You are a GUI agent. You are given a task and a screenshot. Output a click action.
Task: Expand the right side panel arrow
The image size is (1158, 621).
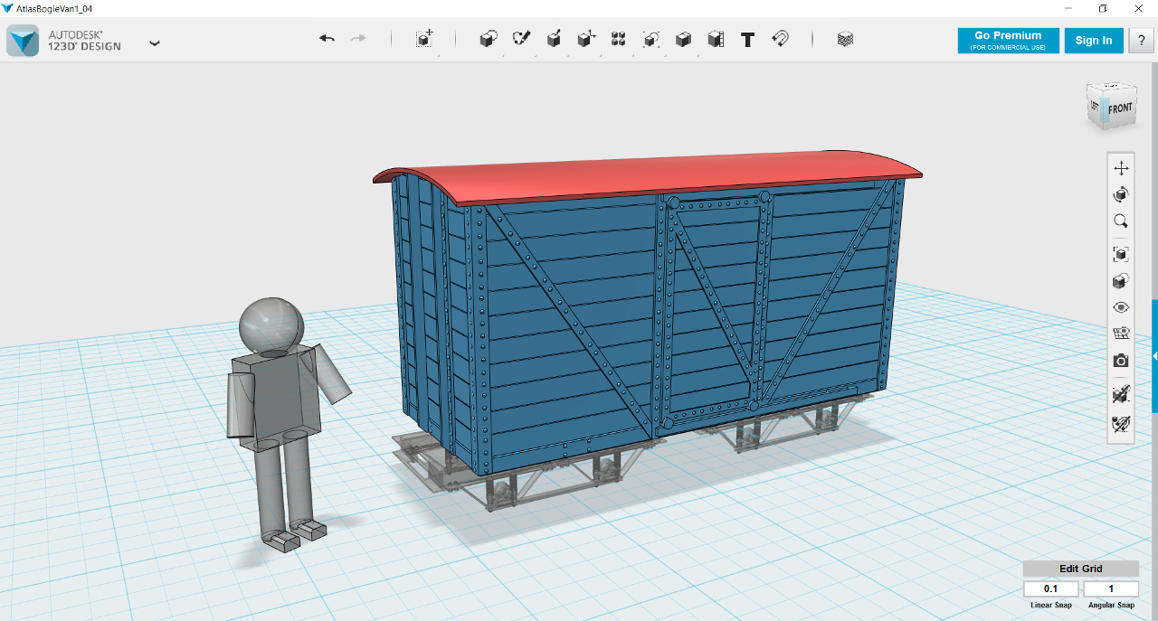(x=1154, y=357)
